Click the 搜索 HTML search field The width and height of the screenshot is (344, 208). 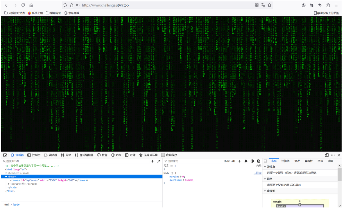point(75,161)
